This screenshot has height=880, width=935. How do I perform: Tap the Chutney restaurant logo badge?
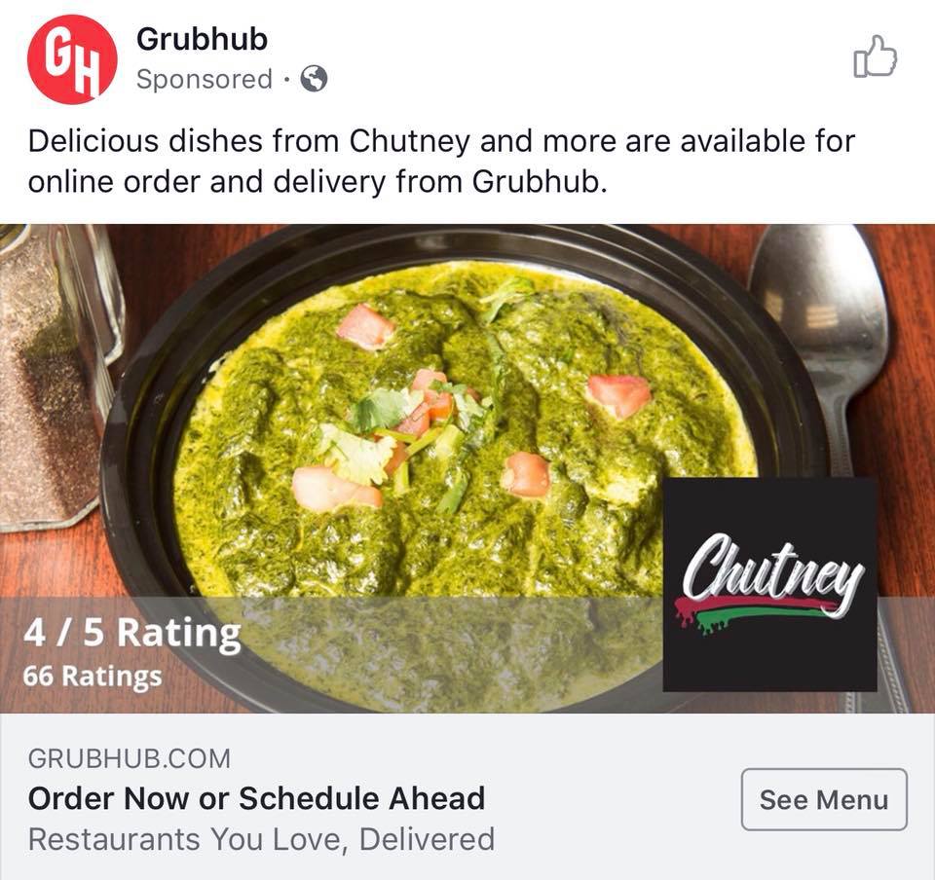(769, 584)
